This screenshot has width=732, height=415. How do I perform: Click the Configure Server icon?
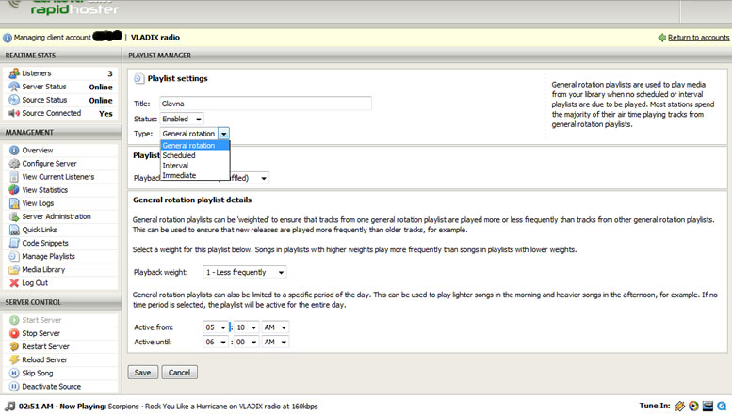[13, 164]
